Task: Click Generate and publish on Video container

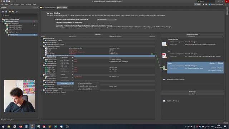Action: [x=215, y=71]
